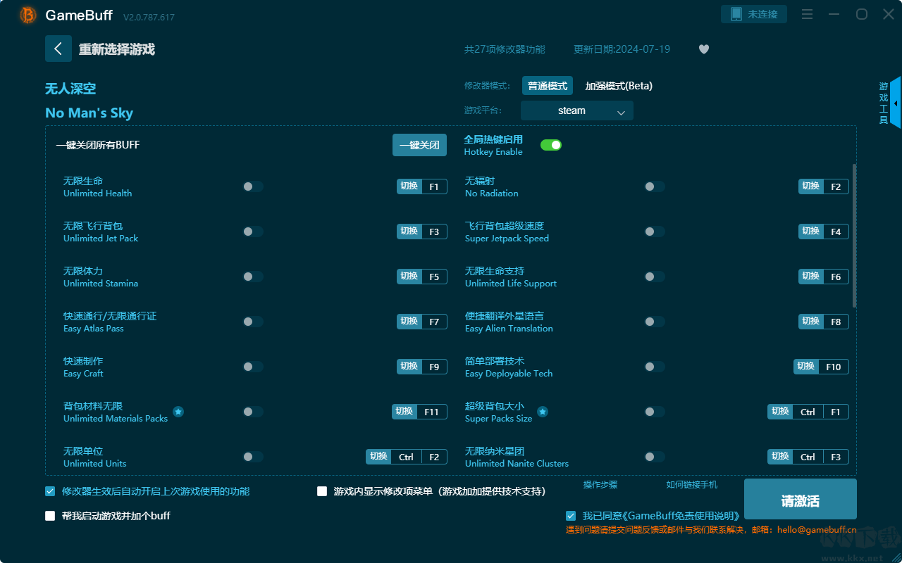The width and height of the screenshot is (902, 563).
Task: Click the 共27项修改器功能 text
Action: click(x=505, y=49)
